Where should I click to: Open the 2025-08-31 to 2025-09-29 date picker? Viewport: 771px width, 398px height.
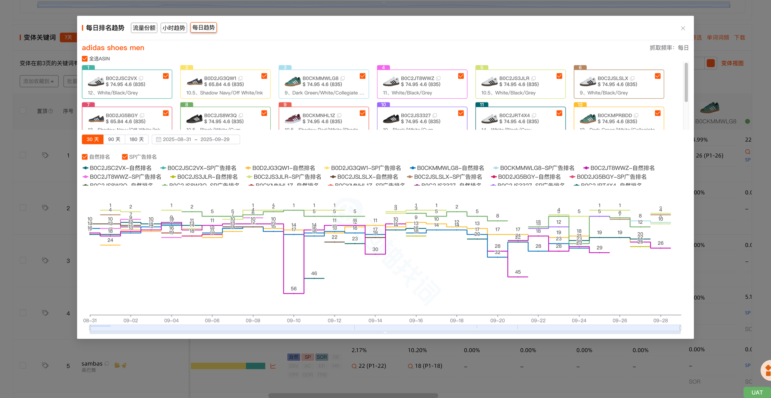(x=196, y=139)
